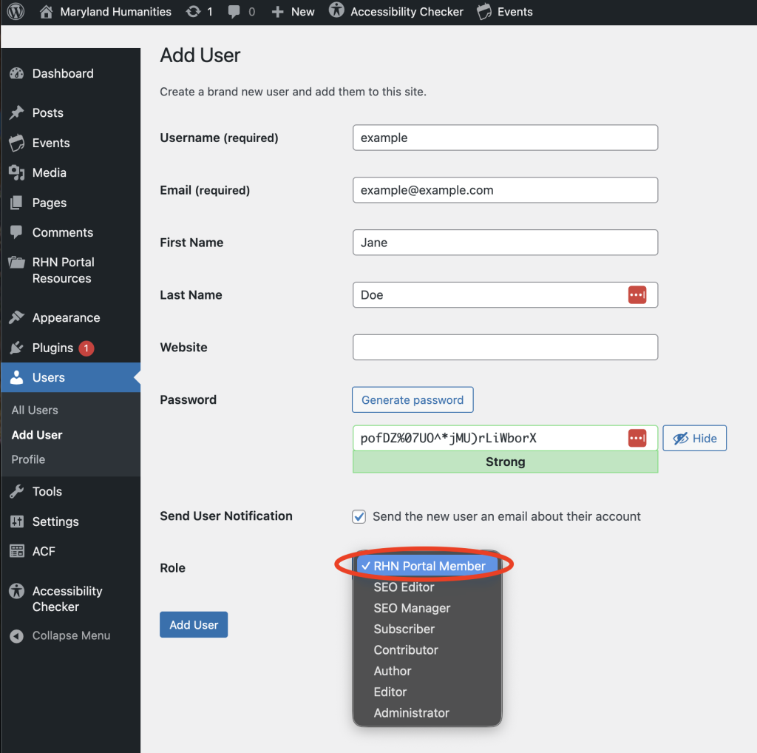The height and width of the screenshot is (753, 757).
Task: Click the First Name input field
Action: [x=505, y=243]
